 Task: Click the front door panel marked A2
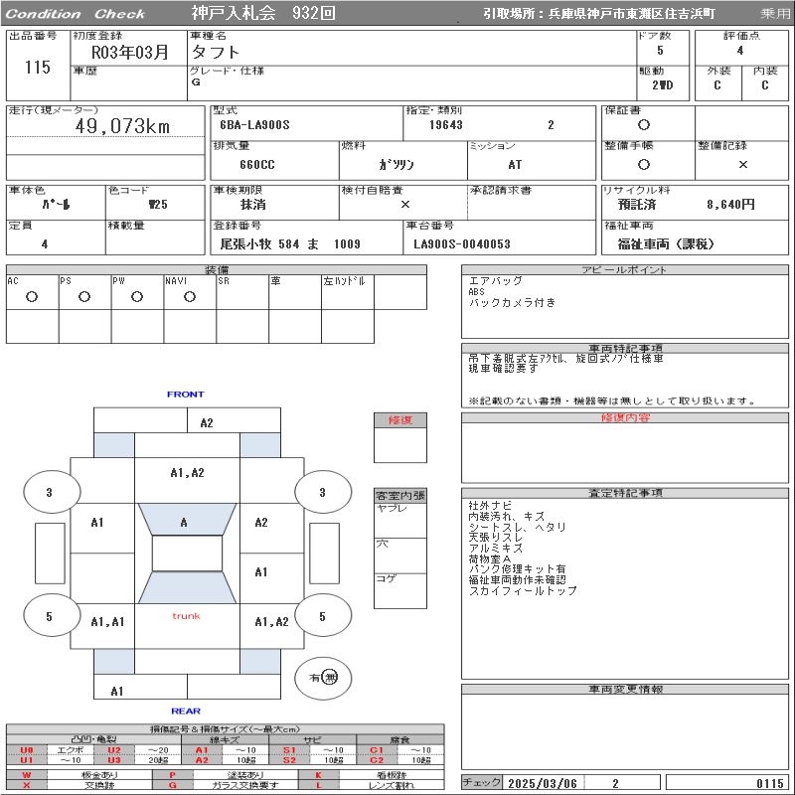tap(271, 528)
